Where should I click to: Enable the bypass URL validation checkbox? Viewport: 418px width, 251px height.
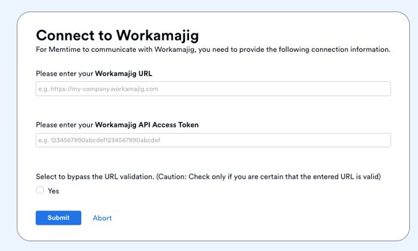pyautogui.click(x=40, y=190)
